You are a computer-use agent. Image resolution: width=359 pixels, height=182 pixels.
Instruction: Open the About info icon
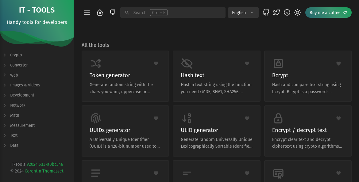pos(287,13)
